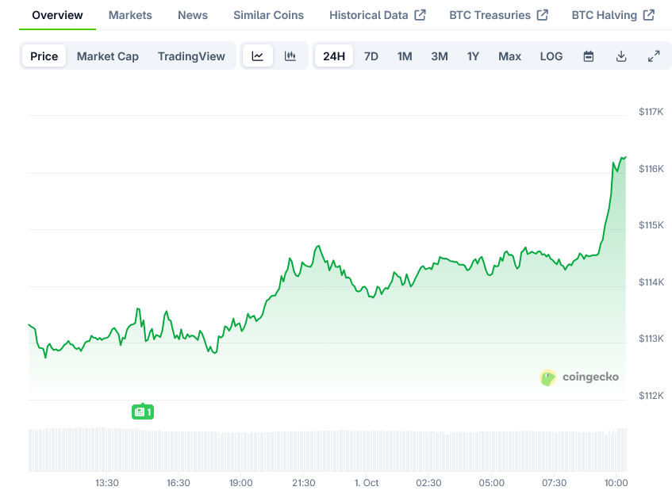The height and width of the screenshot is (502, 672).
Task: Open the Similar Coins tab
Action: [268, 15]
